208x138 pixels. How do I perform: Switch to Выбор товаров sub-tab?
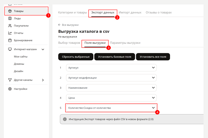coord(69,43)
